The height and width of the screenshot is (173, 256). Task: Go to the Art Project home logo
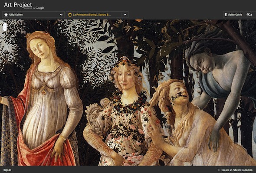point(24,6)
